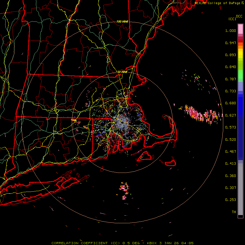Screen dimensions: 245x245
Task: Click the 0.360 scale value
Action: pos(231,176)
